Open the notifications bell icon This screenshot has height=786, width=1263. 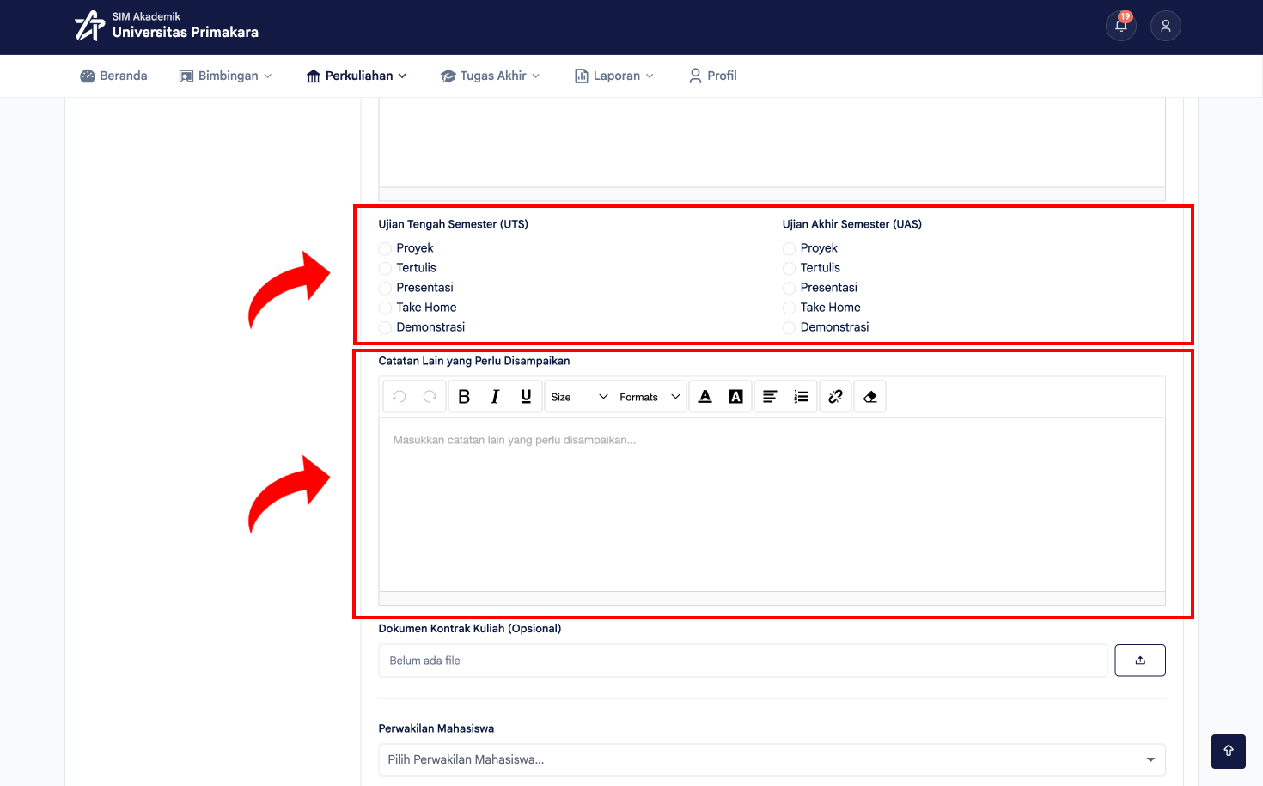[1121, 26]
